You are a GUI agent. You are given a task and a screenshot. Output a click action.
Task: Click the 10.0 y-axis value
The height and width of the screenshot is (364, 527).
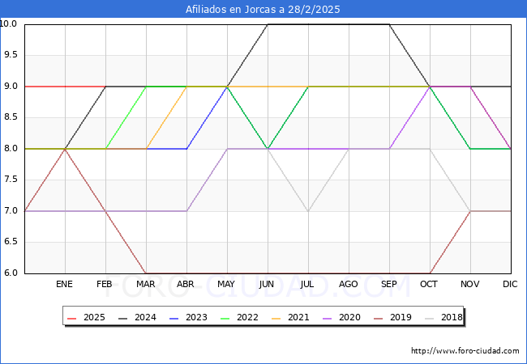[8, 23]
